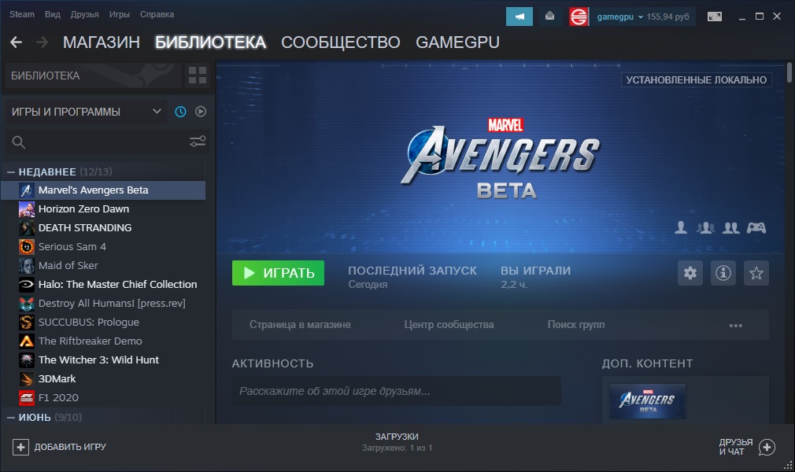This screenshot has height=472, width=795.
Task: Open the inbox envelope icon
Action: coord(549,17)
